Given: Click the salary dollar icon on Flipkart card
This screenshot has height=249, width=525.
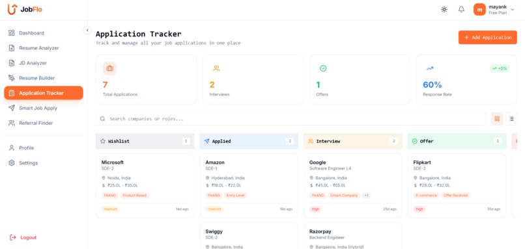Looking at the screenshot, I should (415, 185).
